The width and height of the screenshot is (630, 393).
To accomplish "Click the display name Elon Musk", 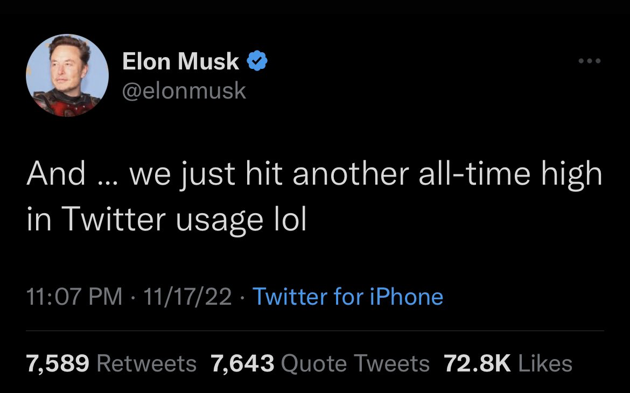I will click(x=179, y=60).
